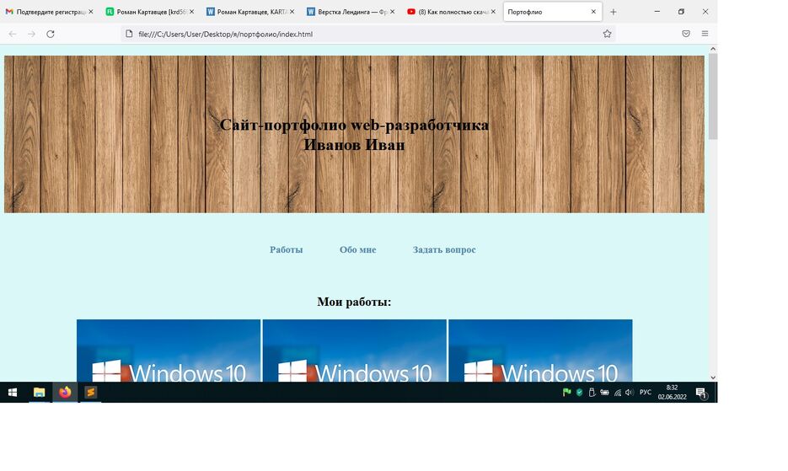Switch to the Gmail 'Подтвердите регистрацию' tab
Image resolution: width=788 pixels, height=471 pixels.
[49, 12]
